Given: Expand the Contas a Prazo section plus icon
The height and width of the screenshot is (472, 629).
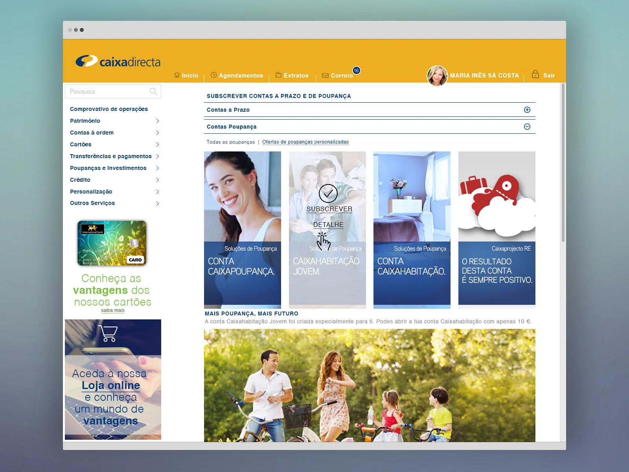Looking at the screenshot, I should pyautogui.click(x=527, y=110).
